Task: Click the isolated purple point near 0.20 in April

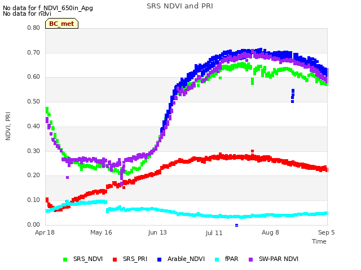Action: [67, 178]
